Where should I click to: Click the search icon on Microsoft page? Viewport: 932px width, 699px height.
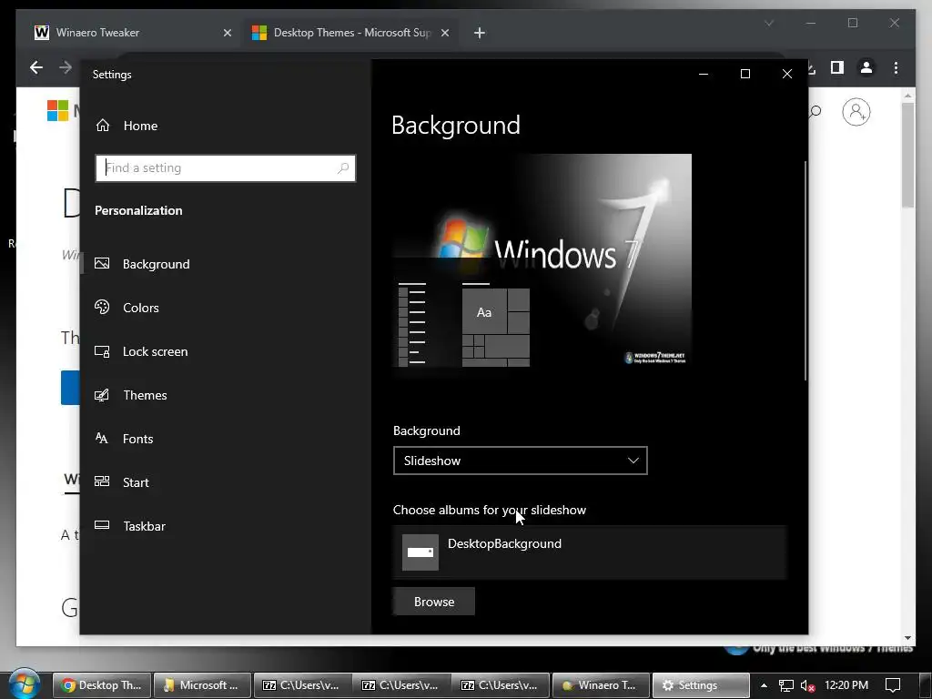click(x=815, y=111)
